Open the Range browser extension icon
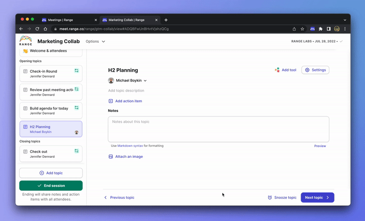 point(313,29)
